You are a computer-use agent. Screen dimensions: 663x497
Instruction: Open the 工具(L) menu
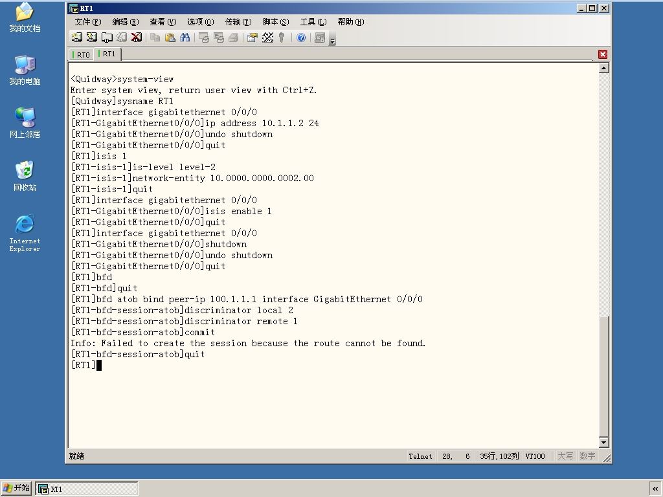[313, 22]
